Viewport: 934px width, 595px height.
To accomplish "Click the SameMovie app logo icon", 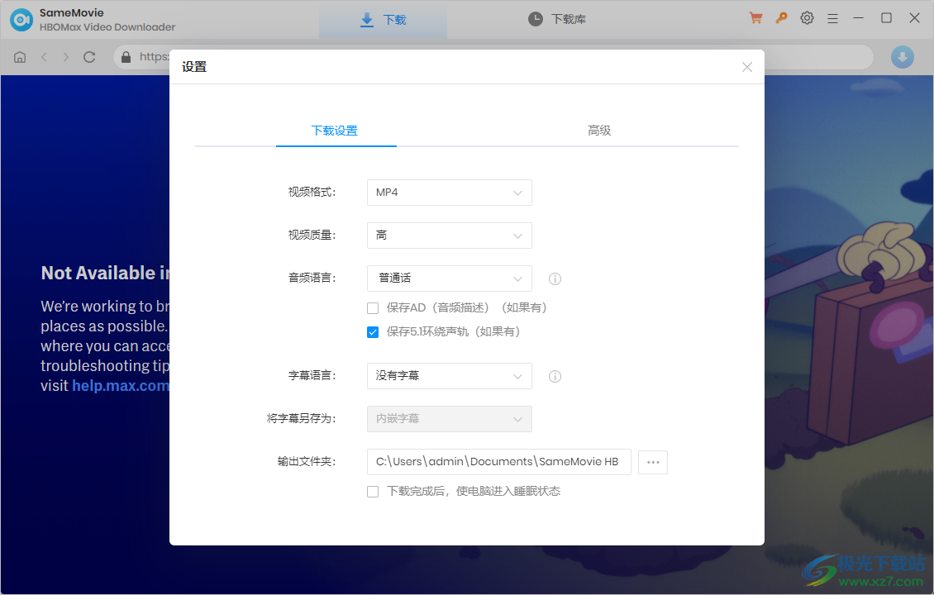I will (x=21, y=20).
